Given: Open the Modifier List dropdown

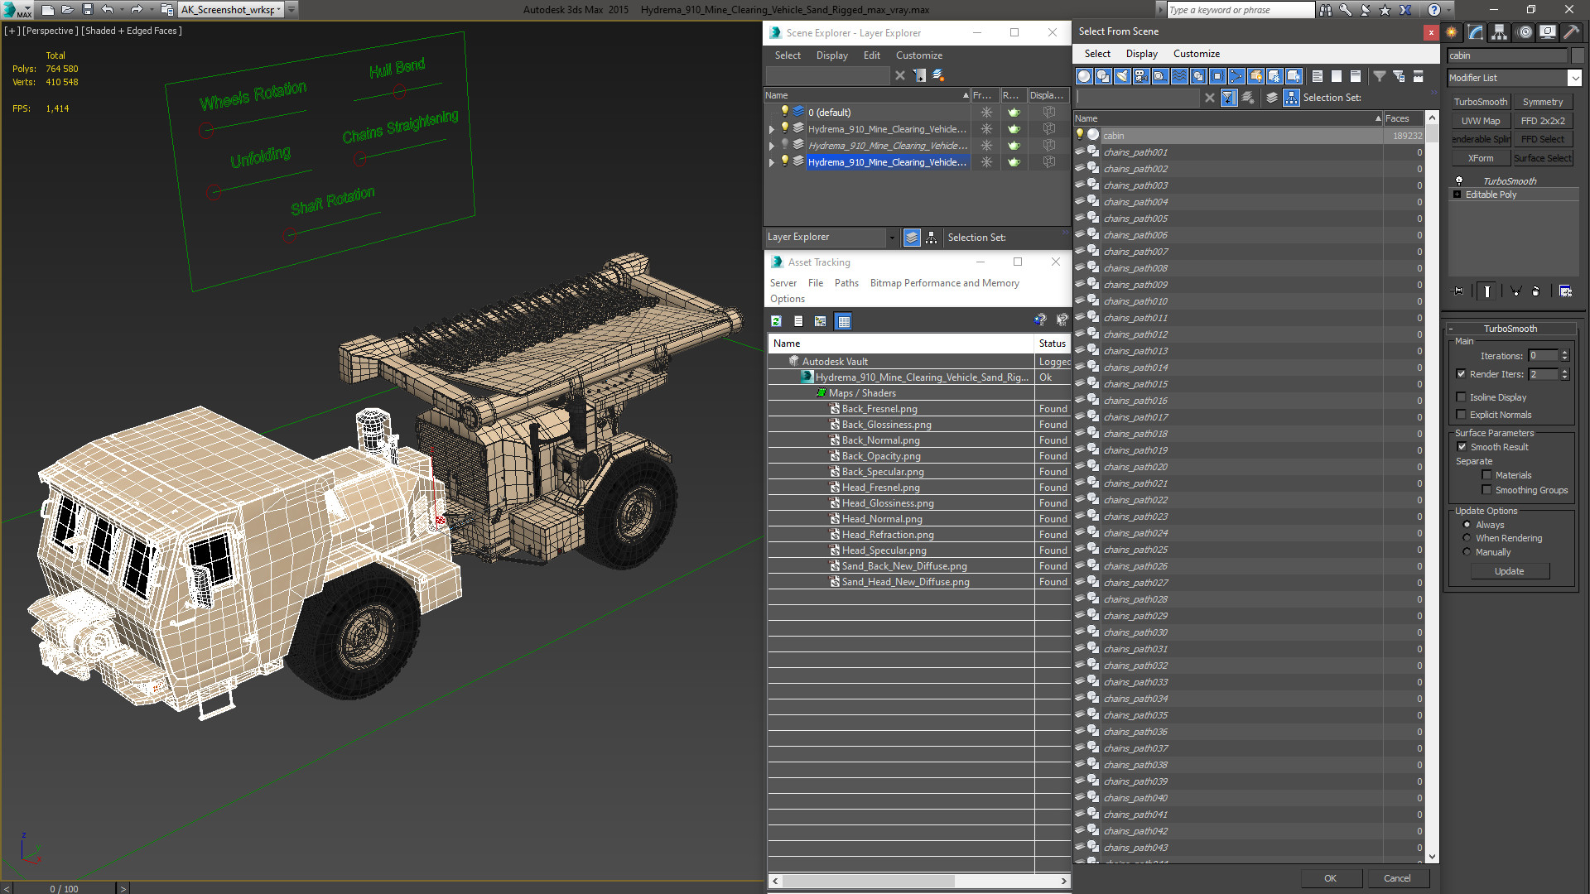Looking at the screenshot, I should pos(1574,78).
